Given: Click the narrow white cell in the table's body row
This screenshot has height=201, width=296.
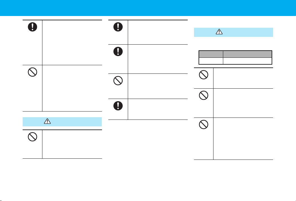Looking at the screenshot, I should pos(211,61).
